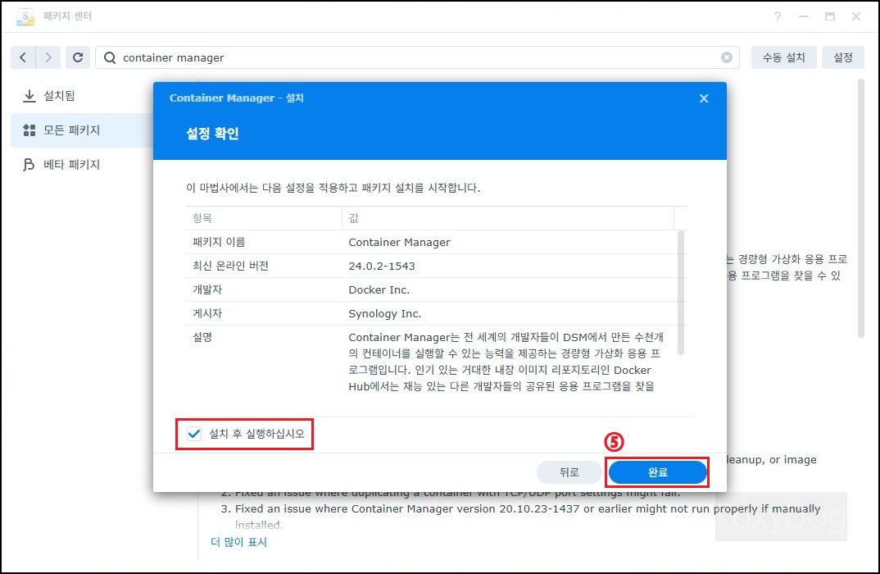Select the Synology Inc. publisher value

click(384, 313)
